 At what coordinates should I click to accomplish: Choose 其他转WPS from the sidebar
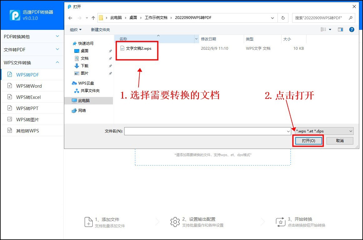(28, 131)
